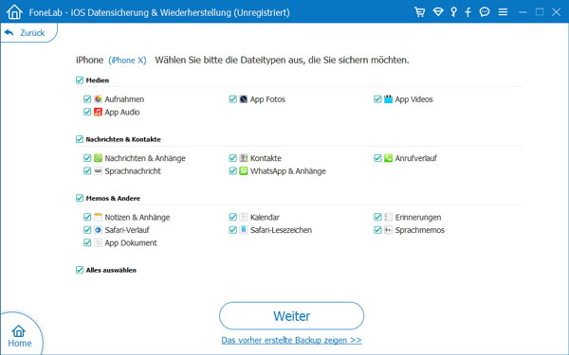Uncheck the Safari-Verlauf checkbox
The height and width of the screenshot is (355, 569).
click(87, 230)
